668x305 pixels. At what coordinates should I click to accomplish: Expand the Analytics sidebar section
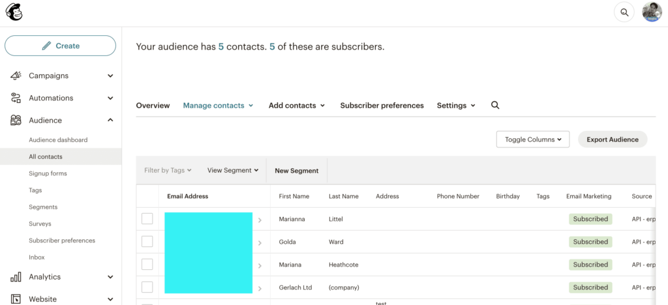click(110, 277)
